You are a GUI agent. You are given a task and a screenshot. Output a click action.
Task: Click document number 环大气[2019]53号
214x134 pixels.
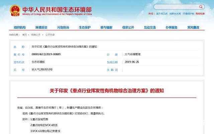coord(42,70)
